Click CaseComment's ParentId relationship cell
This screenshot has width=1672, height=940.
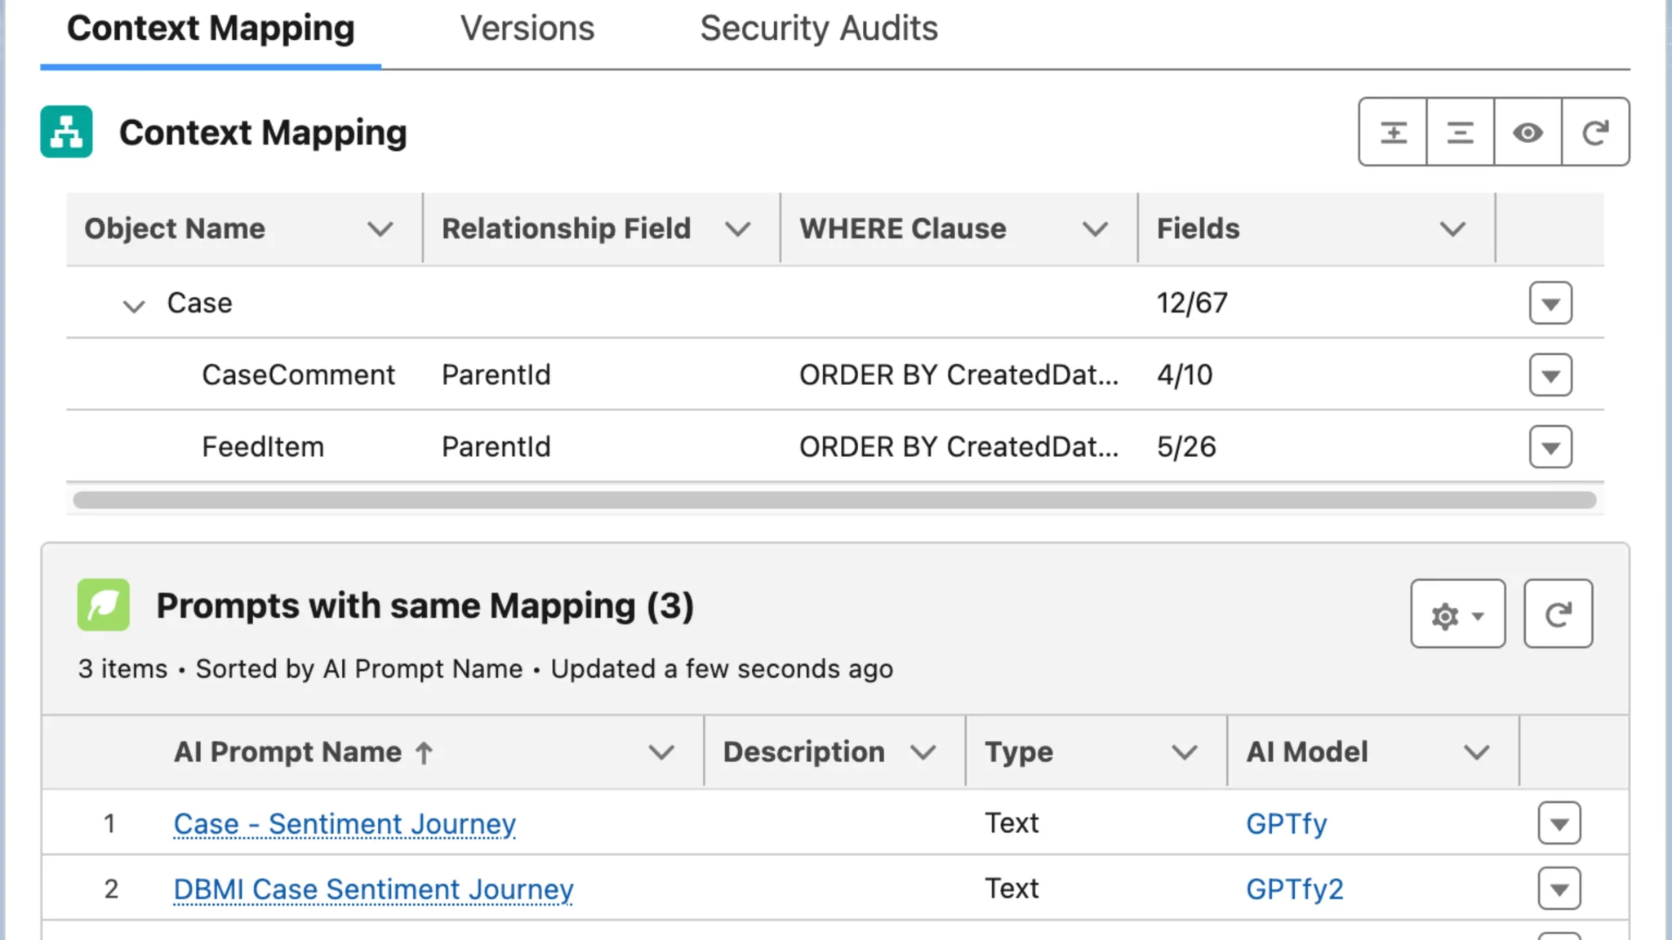pos(496,375)
